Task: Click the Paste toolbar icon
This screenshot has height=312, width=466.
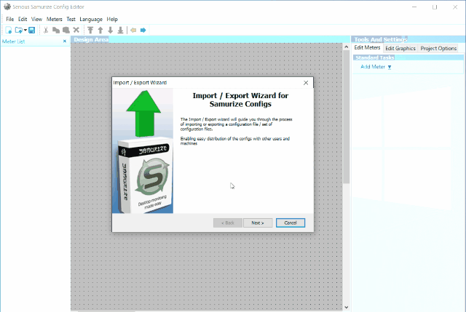Action: click(66, 30)
